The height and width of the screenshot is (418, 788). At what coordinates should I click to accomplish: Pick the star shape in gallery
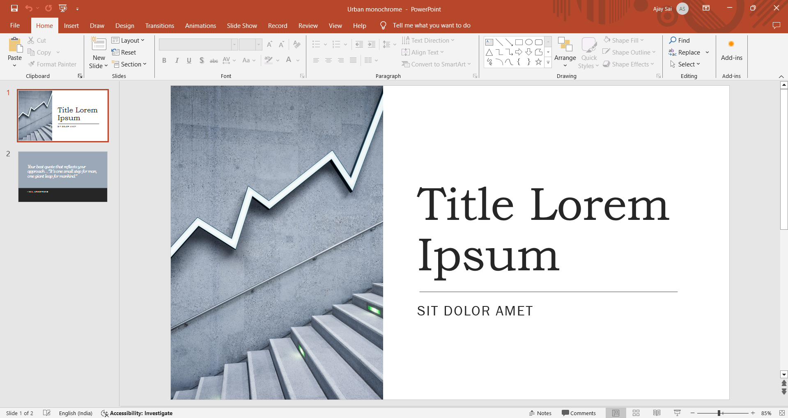[x=538, y=62]
